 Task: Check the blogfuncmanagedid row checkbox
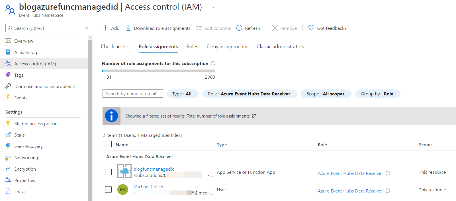(x=108, y=172)
